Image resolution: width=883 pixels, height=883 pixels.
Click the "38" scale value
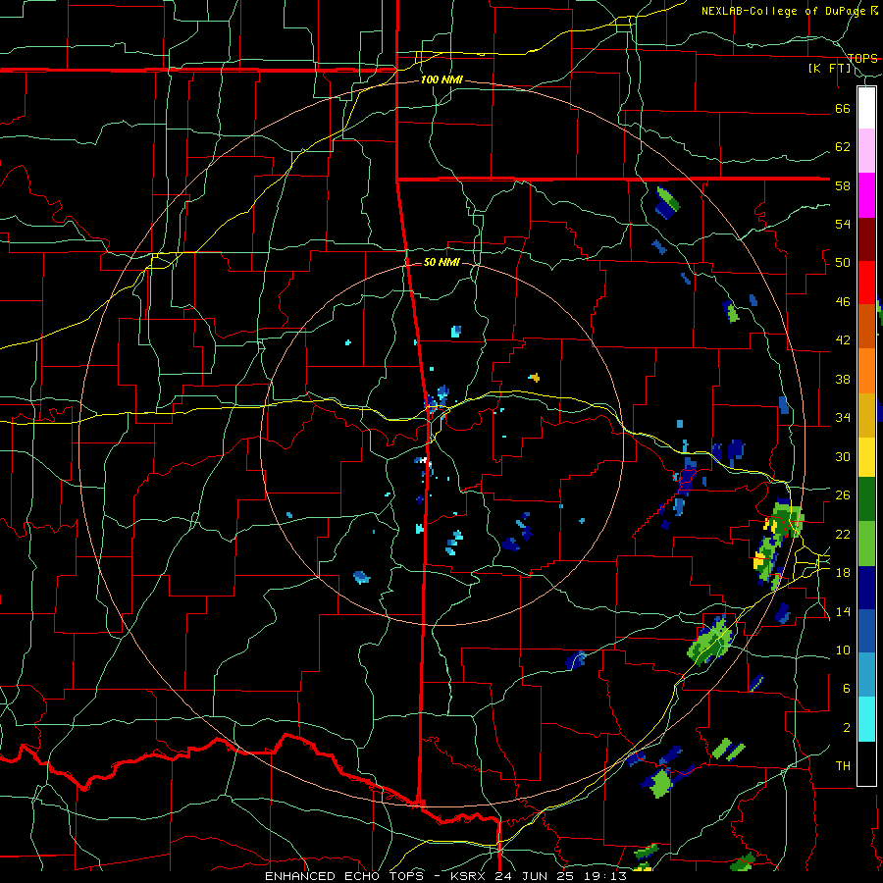(x=843, y=380)
